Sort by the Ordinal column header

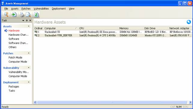38,28
